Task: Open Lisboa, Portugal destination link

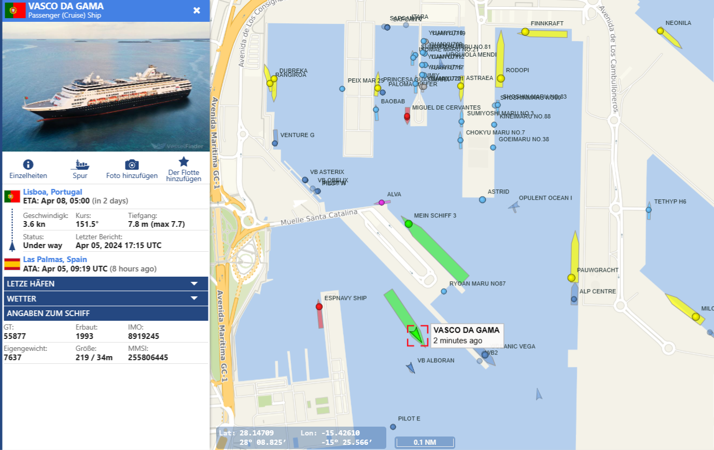Action: [x=52, y=192]
